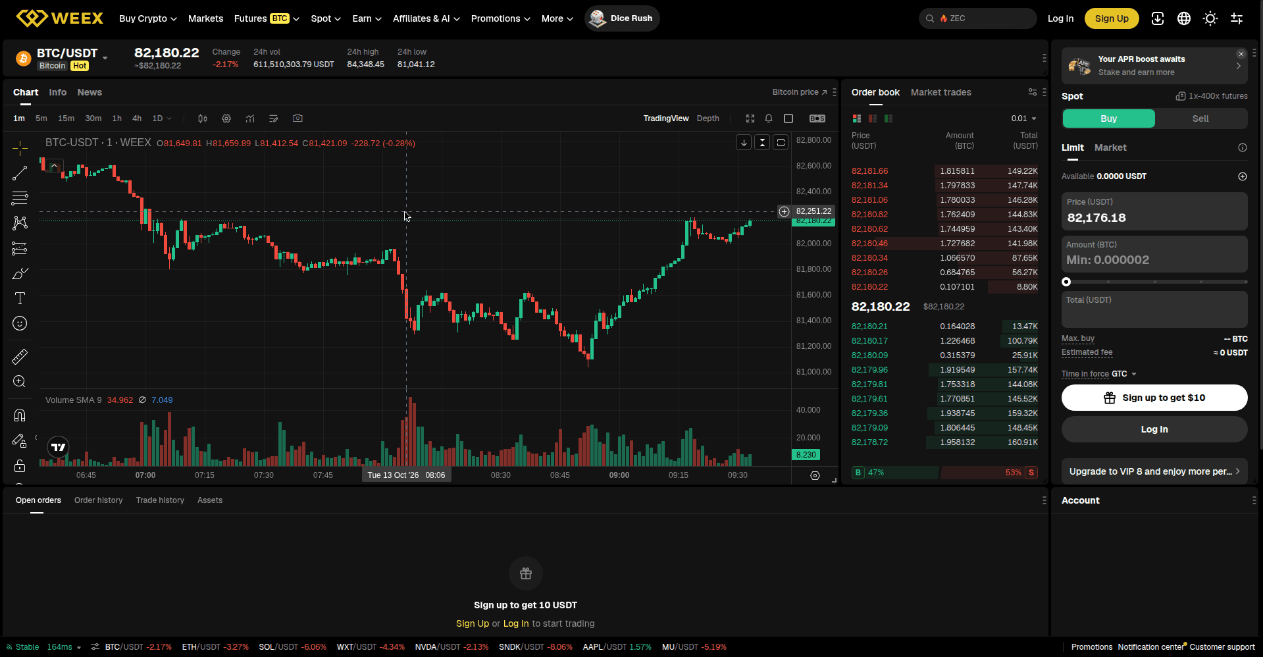Toggle magnet snapping mode
Image resolution: width=1263 pixels, height=657 pixels.
coord(20,415)
